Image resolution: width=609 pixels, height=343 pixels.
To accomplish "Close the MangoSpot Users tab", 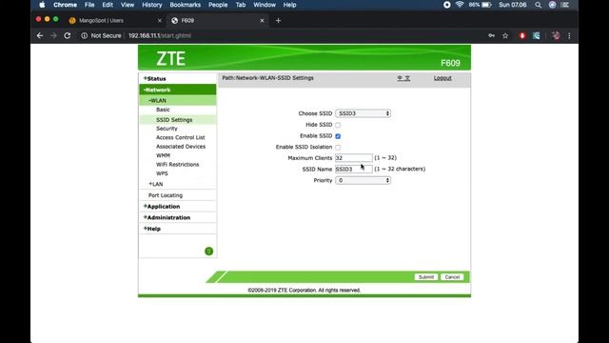I will click(x=159, y=21).
